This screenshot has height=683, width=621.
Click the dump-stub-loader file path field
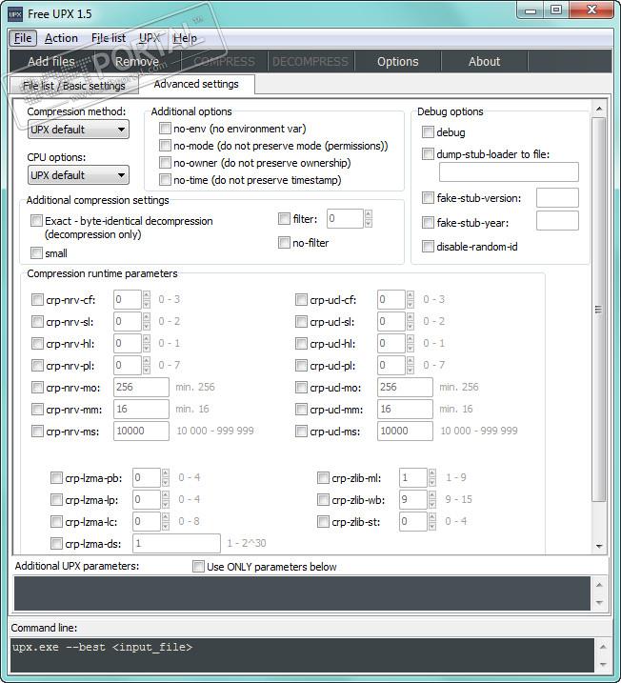click(509, 172)
